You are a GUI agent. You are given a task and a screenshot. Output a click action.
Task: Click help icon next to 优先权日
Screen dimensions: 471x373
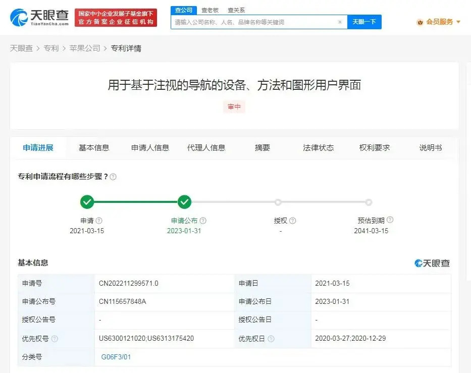(271, 339)
